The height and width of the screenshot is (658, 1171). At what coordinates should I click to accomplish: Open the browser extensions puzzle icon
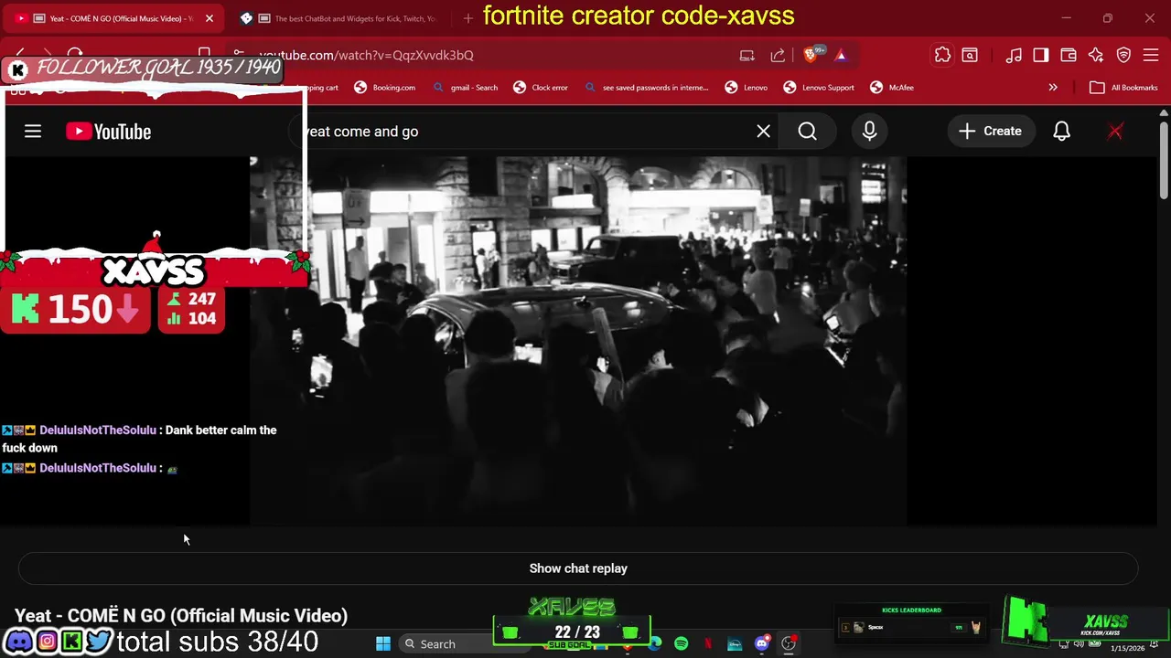pos(942,56)
